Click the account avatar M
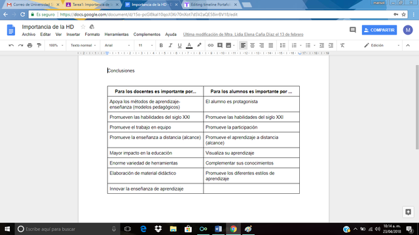This screenshot has height=235, width=419. (408, 30)
